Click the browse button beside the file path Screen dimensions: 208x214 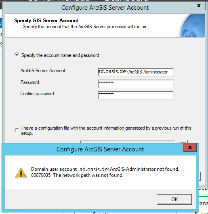[x=183, y=142]
